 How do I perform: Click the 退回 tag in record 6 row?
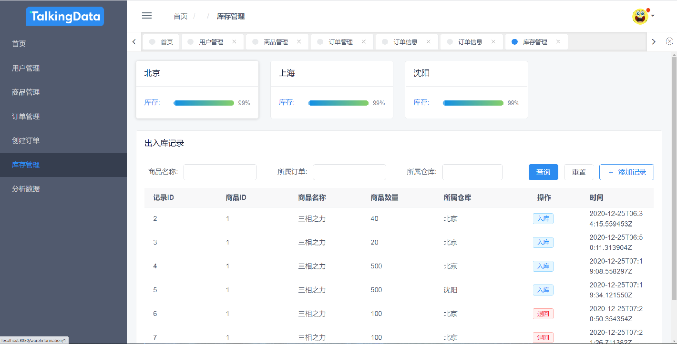click(543, 314)
